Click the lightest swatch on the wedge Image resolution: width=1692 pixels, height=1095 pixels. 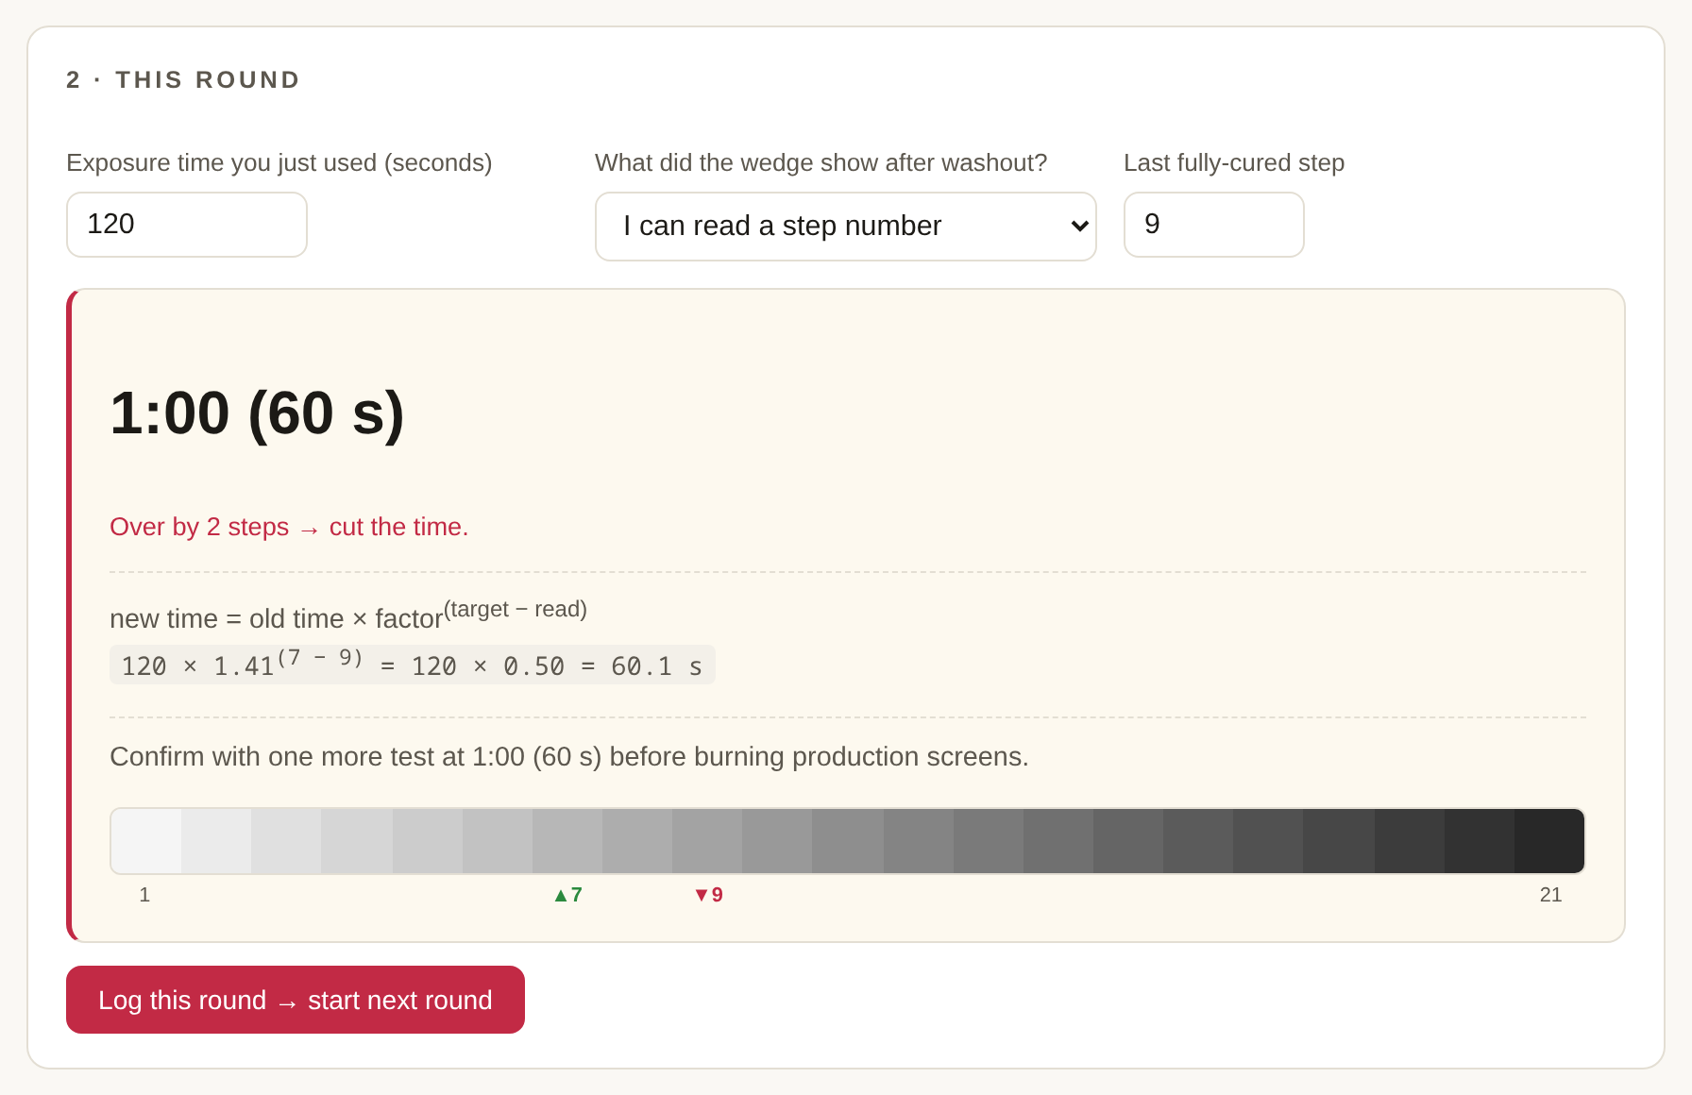(x=146, y=841)
